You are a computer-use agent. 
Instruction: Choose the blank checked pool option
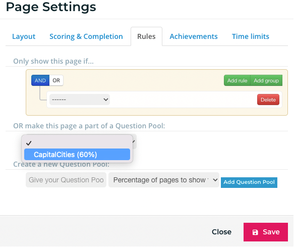(77, 143)
